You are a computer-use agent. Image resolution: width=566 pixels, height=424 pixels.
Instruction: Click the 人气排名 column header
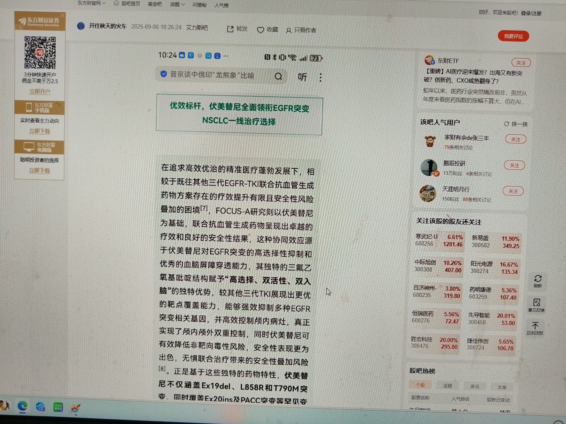[x=460, y=399]
